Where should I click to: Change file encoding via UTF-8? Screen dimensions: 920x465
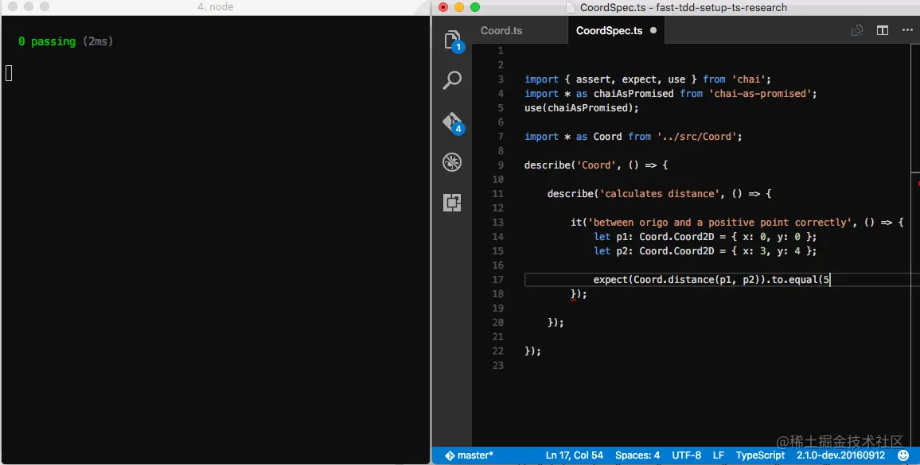(686, 455)
